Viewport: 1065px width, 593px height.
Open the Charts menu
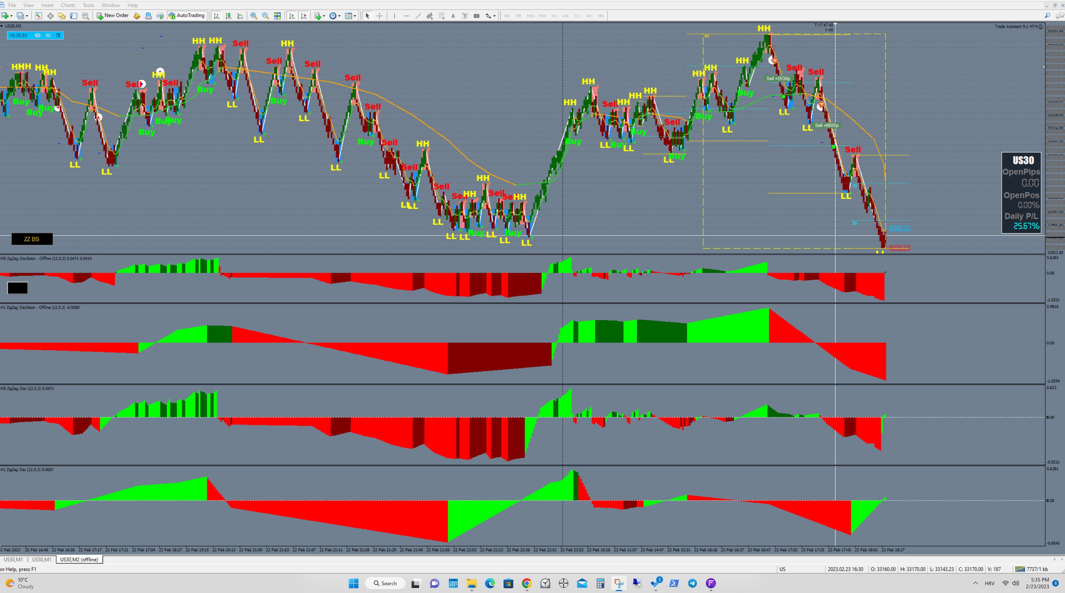click(x=68, y=5)
